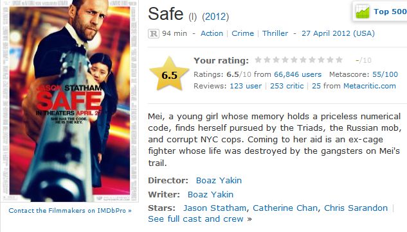Rate the movie one star
407x232 pixels.
pyautogui.click(x=258, y=60)
